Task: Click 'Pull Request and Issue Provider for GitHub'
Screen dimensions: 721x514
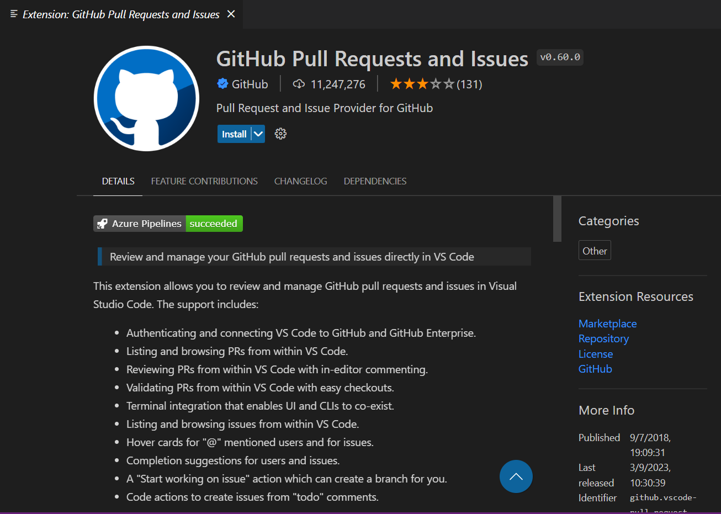Action: (x=325, y=108)
